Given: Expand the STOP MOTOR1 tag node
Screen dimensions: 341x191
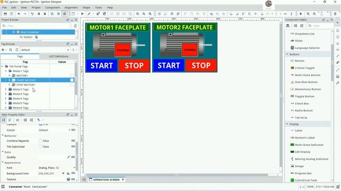Looking at the screenshot, I should [x=10, y=85].
